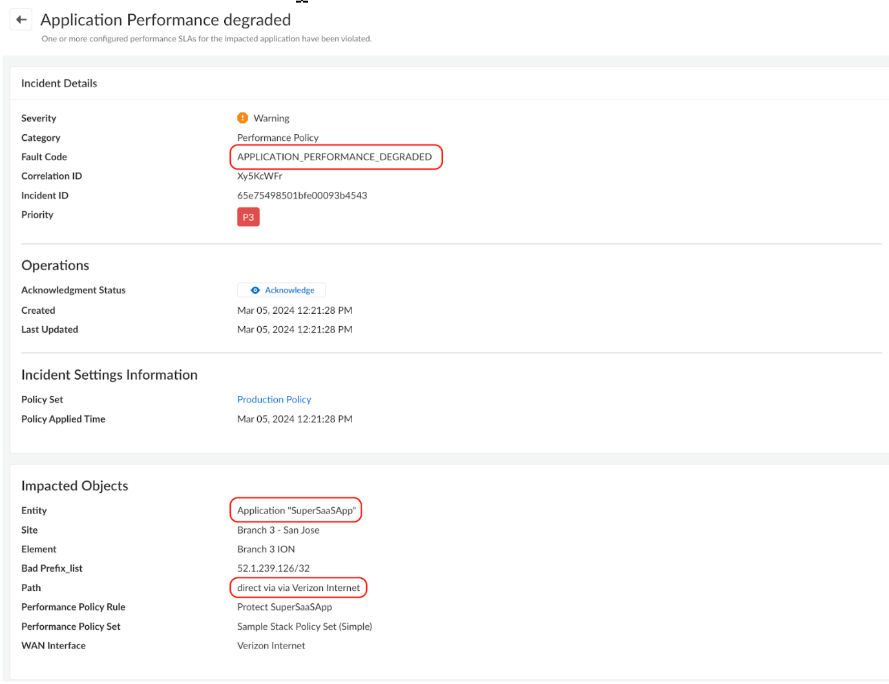Select the P3 priority badge
The image size is (889, 684).
pyautogui.click(x=248, y=216)
